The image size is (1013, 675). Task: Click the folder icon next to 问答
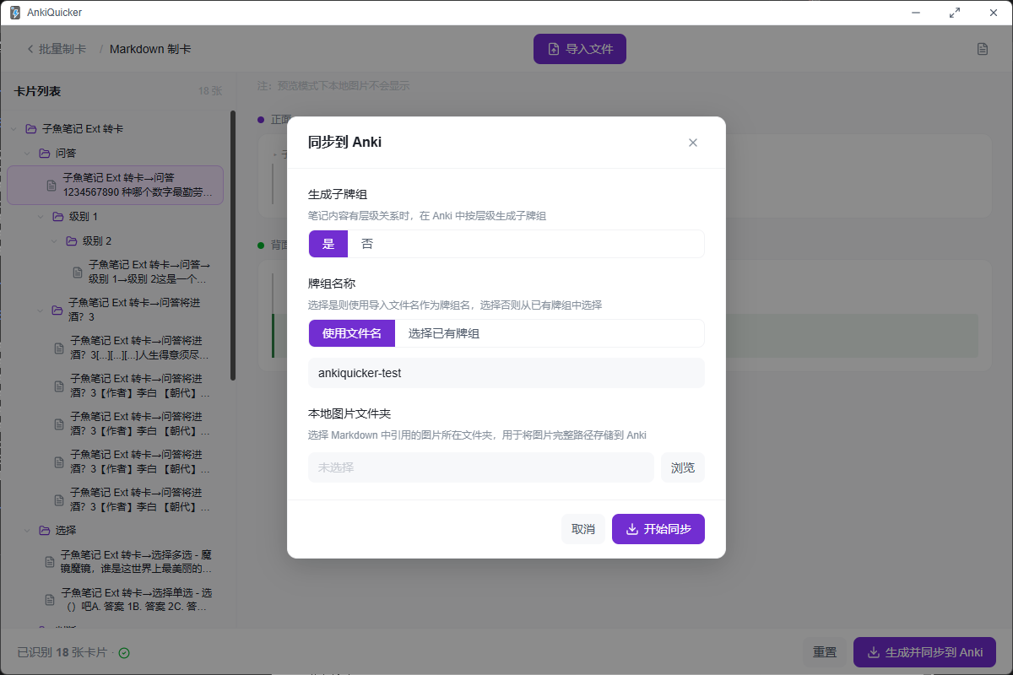pos(45,154)
